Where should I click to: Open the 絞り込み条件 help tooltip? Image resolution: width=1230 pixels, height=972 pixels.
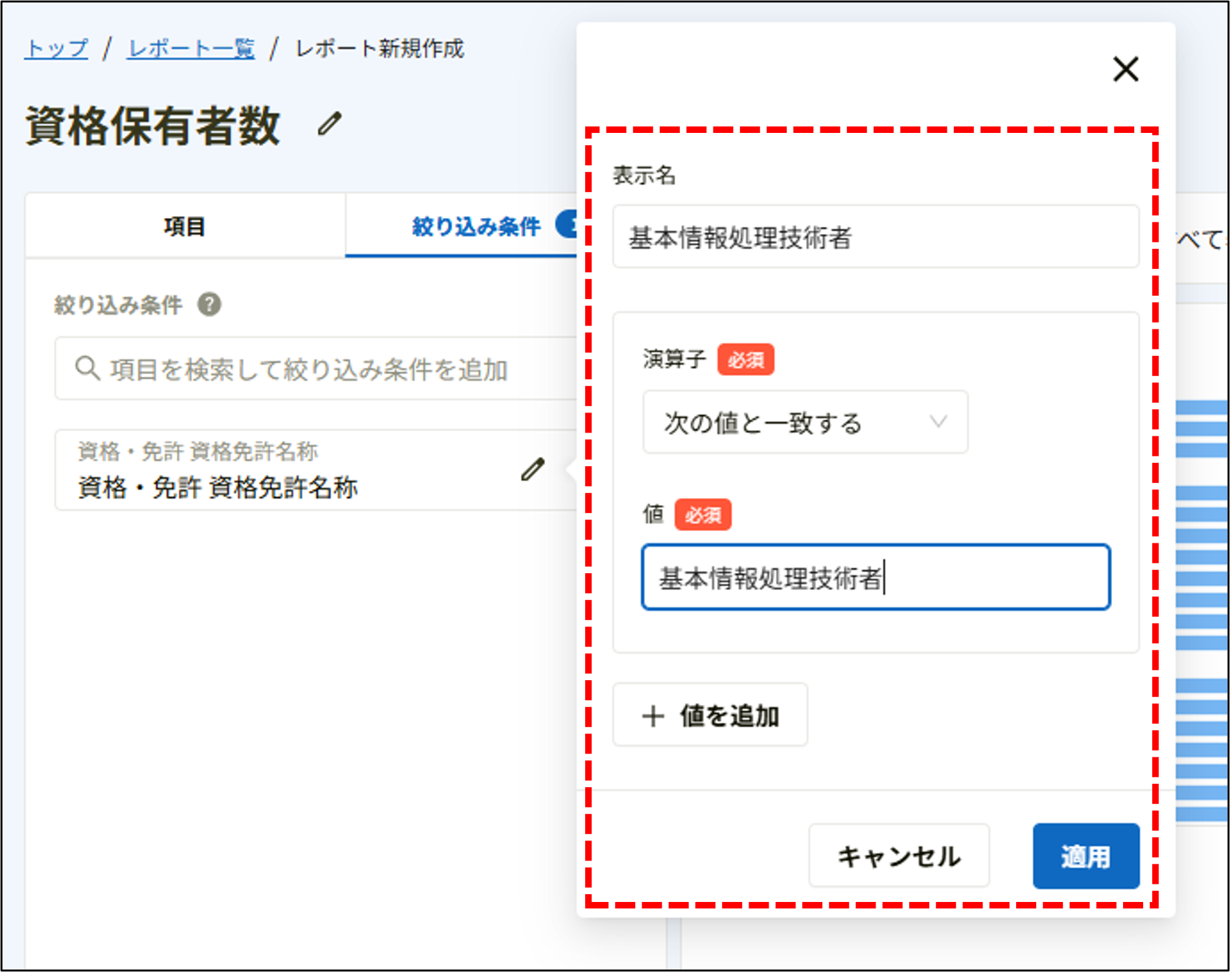211,304
